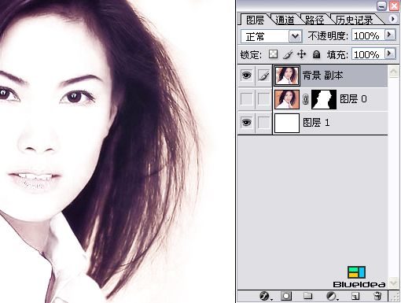Hide the 背景 副本 layer via its eye icon
The width and height of the screenshot is (401, 303).
click(x=246, y=76)
